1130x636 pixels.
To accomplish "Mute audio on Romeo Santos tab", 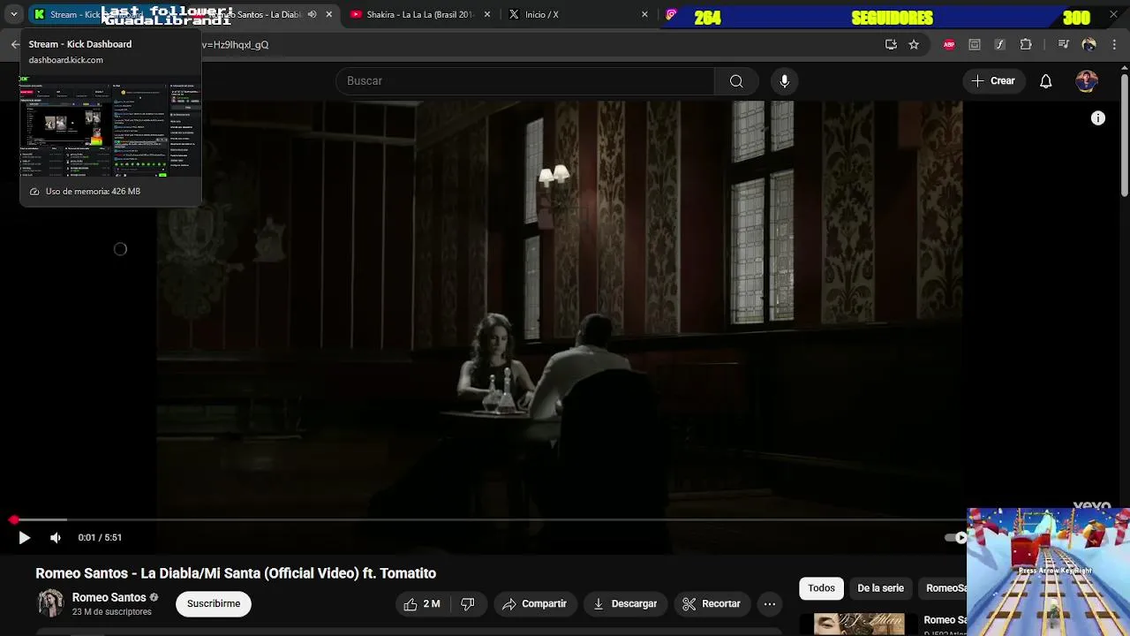I will (x=312, y=14).
